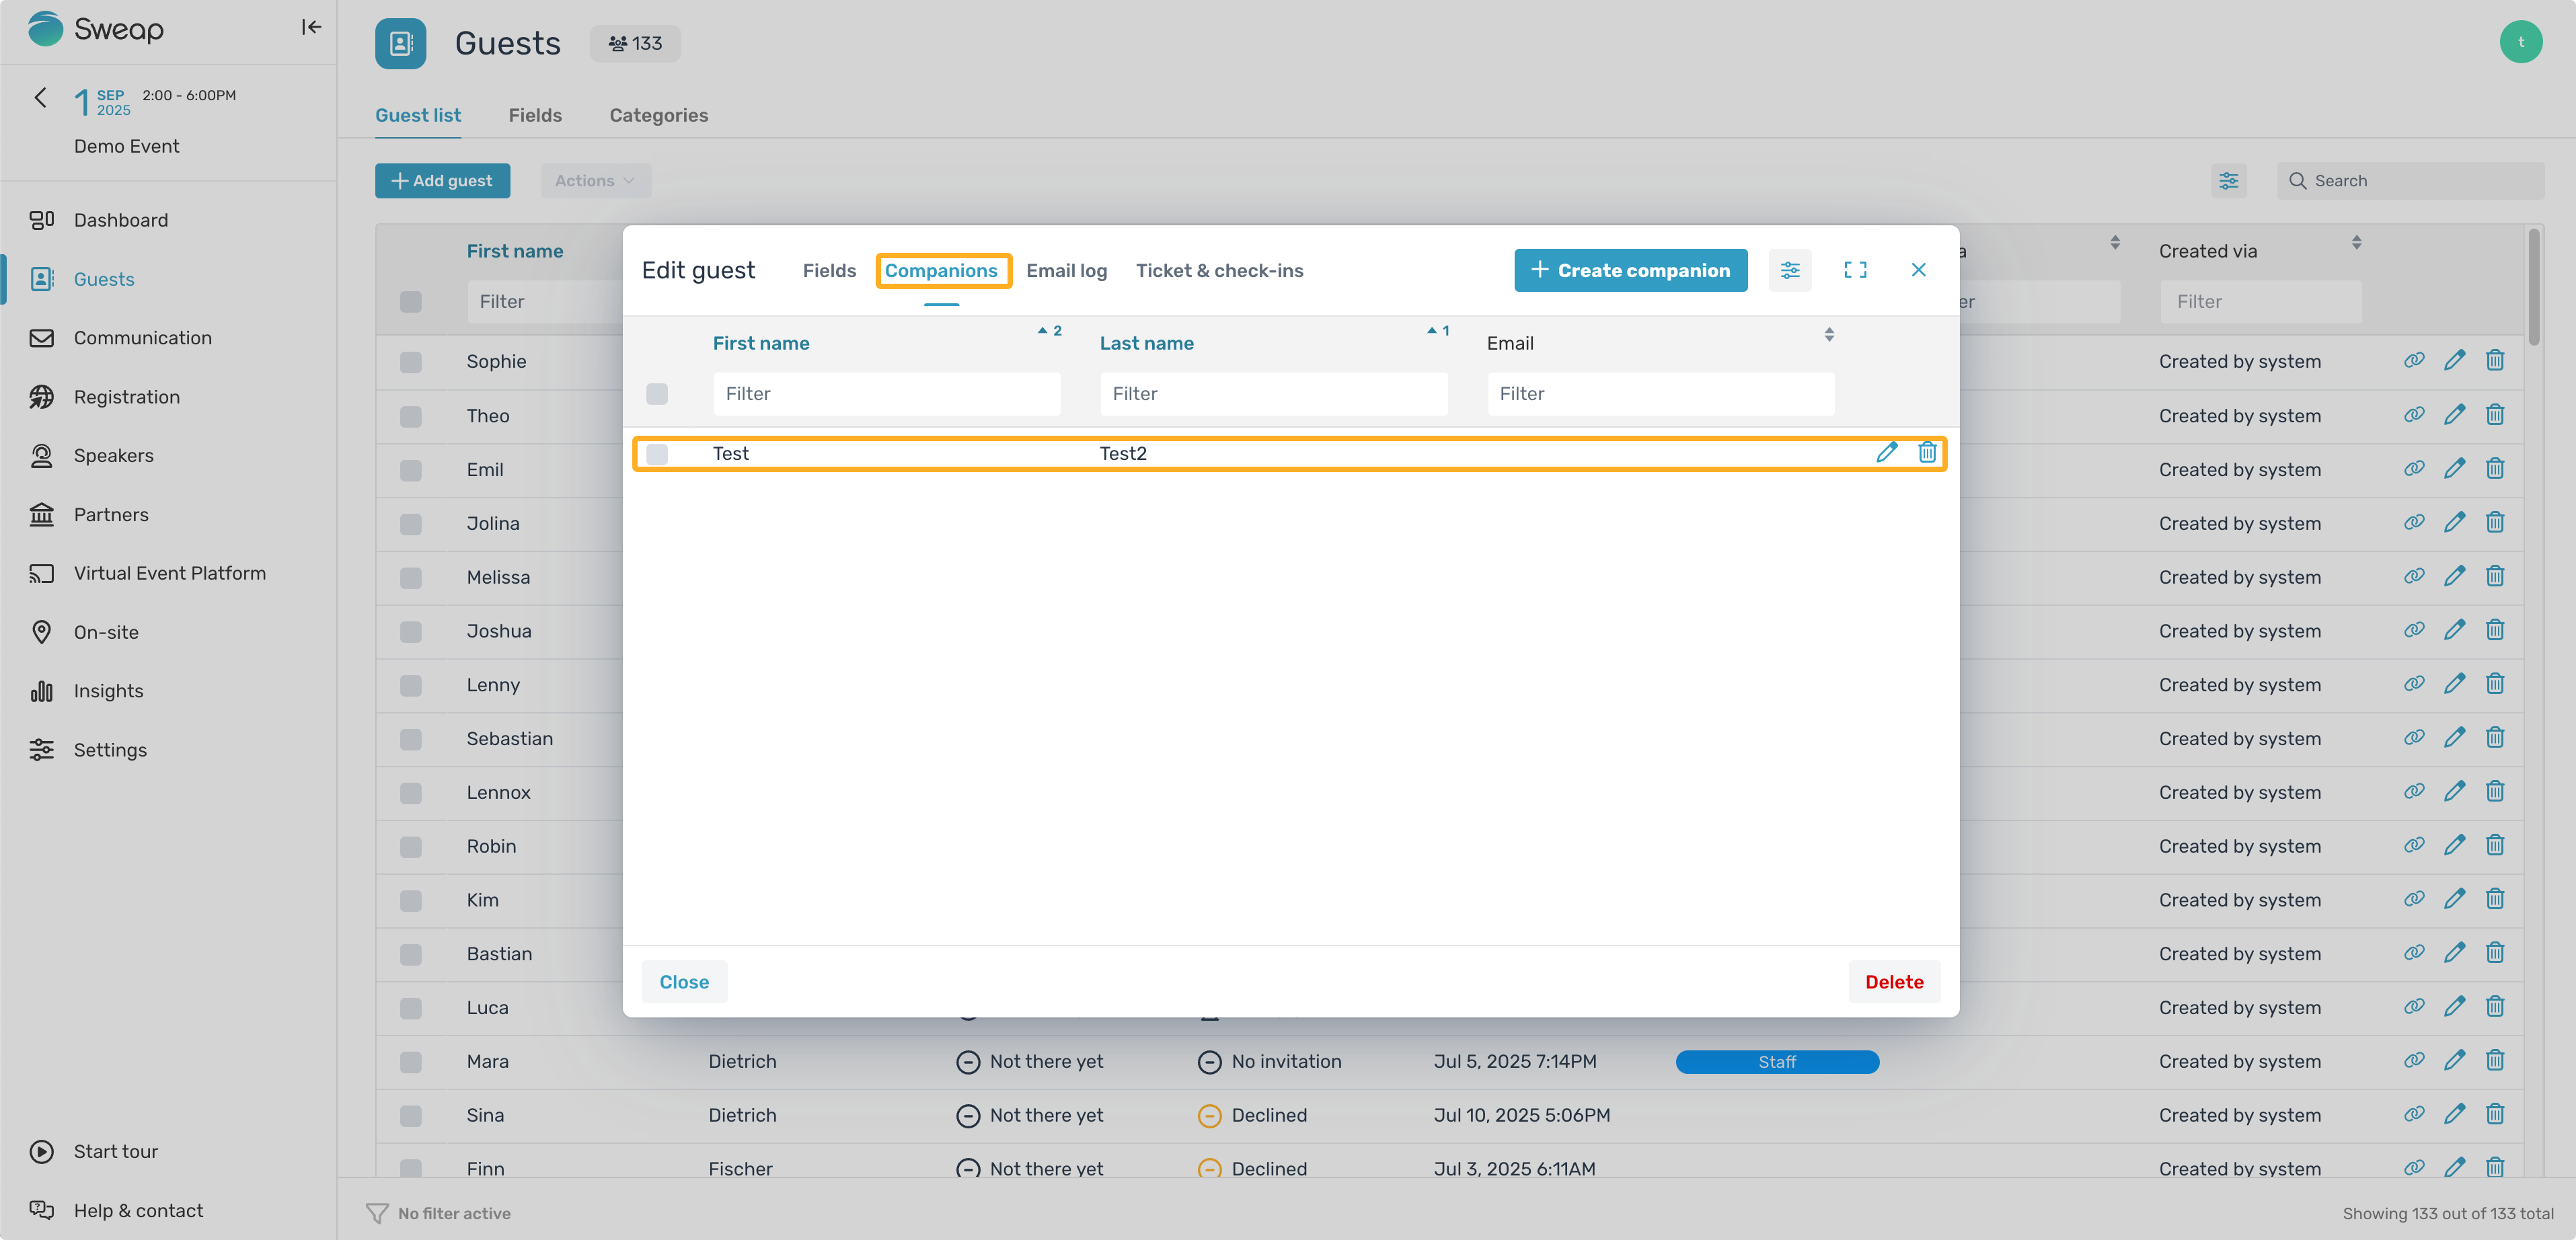2576x1240 pixels.
Task: Click the Add guest button
Action: tap(442, 181)
